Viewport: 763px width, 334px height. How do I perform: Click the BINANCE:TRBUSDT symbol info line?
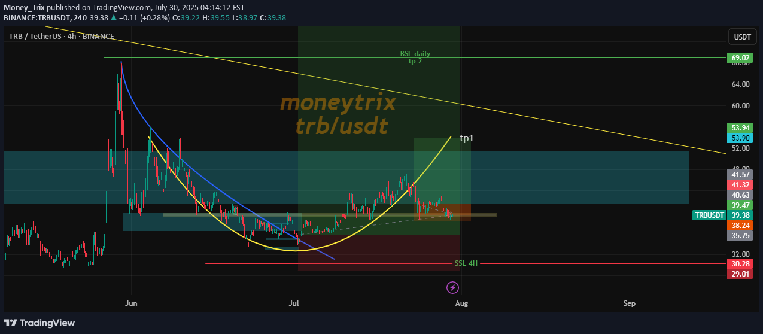click(x=145, y=18)
